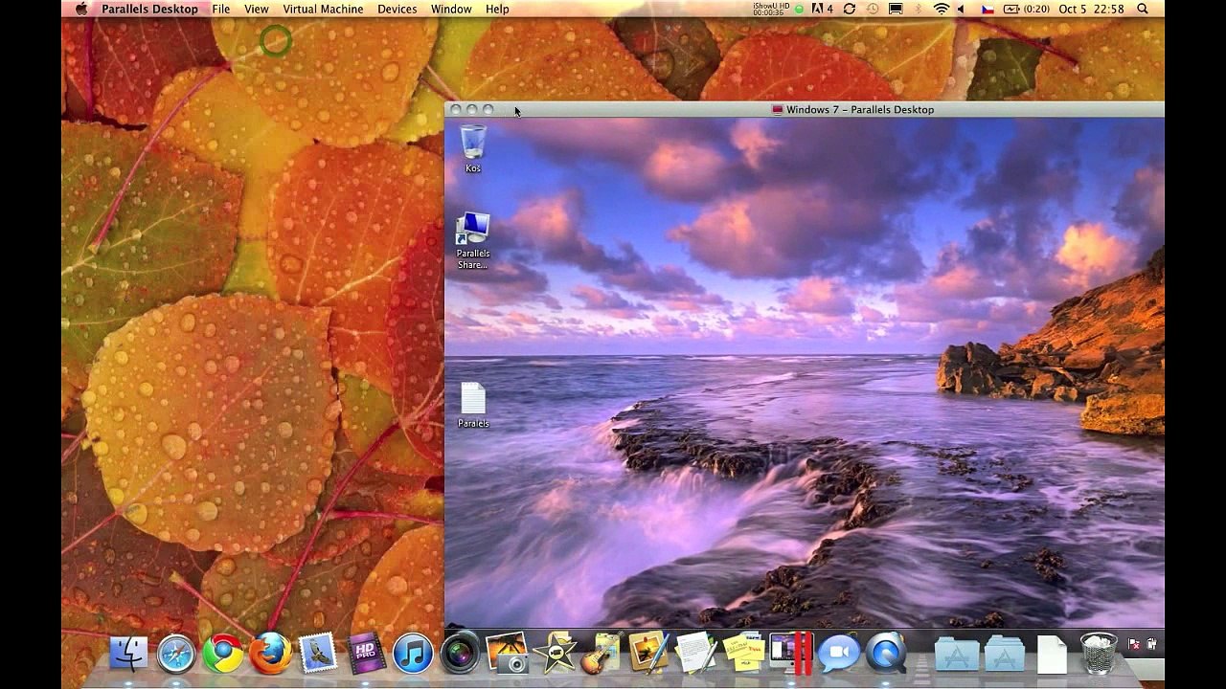The width and height of the screenshot is (1226, 689).
Task: Open the display mirroring status icon
Action: point(896,9)
